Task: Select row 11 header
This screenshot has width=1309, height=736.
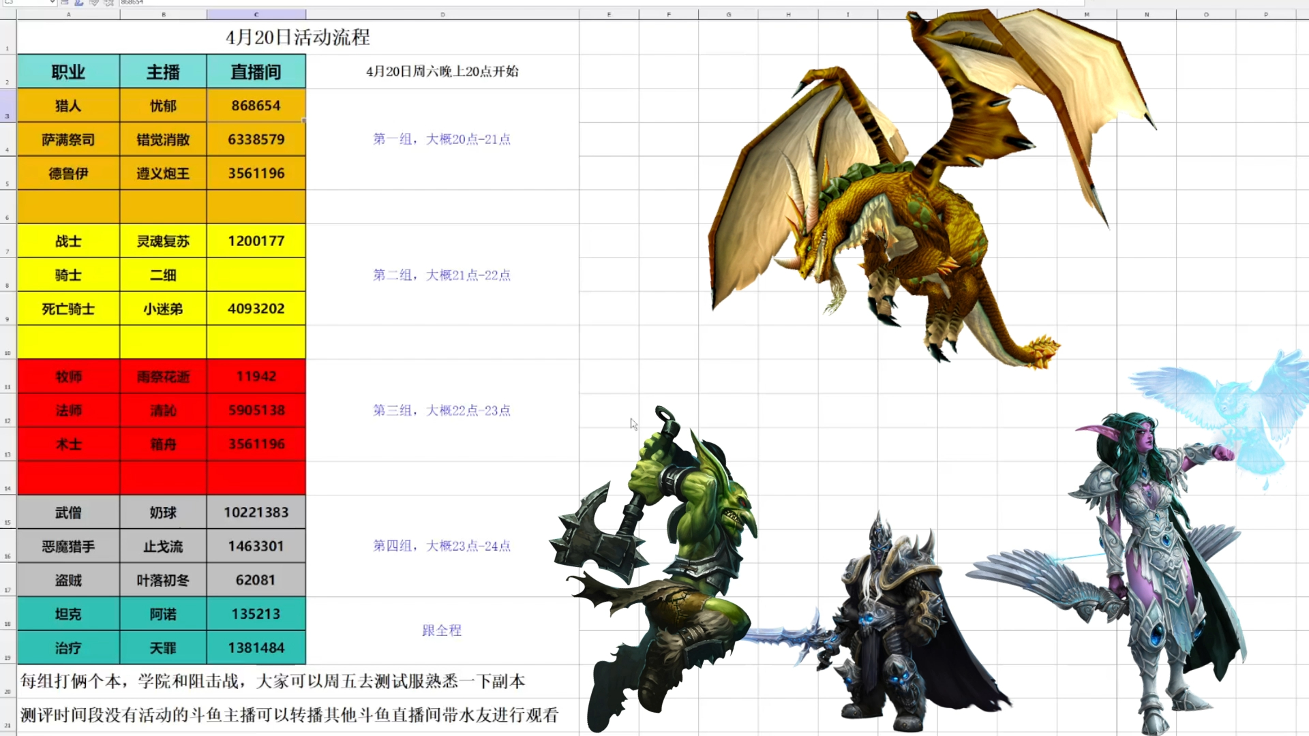Action: click(7, 376)
